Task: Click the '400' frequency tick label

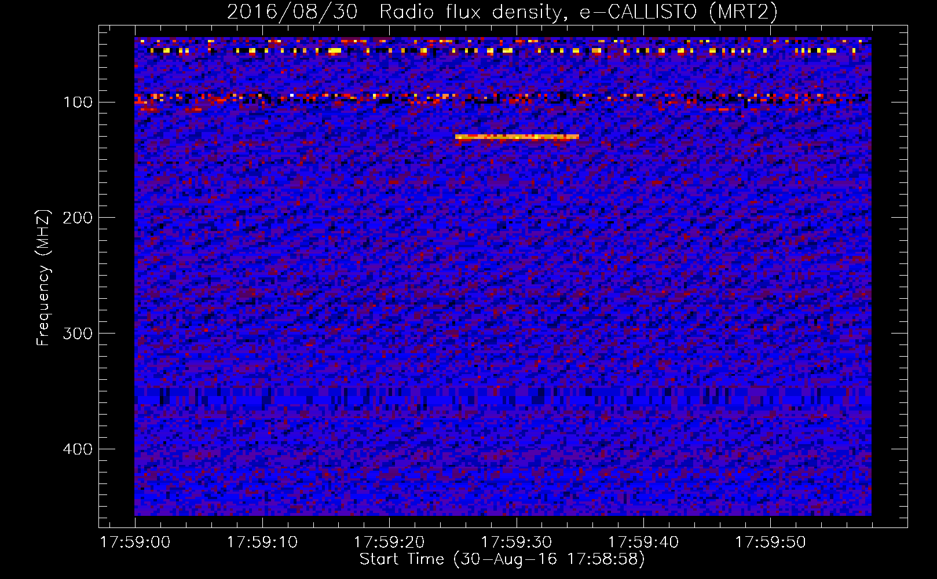Action: [x=78, y=449]
